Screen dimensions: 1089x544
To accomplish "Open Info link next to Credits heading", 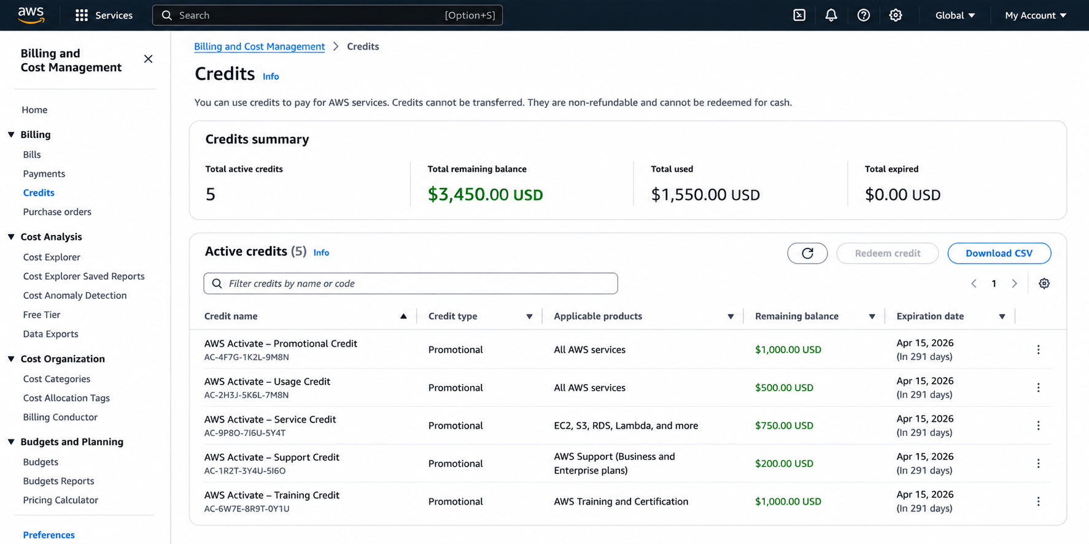I will coord(271,77).
